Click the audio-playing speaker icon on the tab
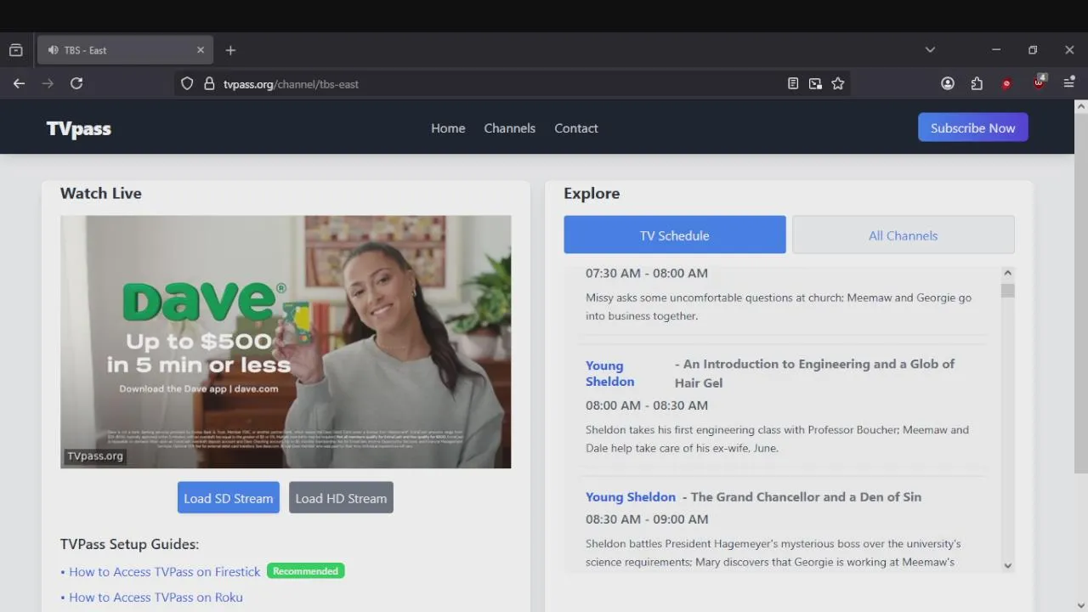Image resolution: width=1088 pixels, height=612 pixels. pos(54,50)
